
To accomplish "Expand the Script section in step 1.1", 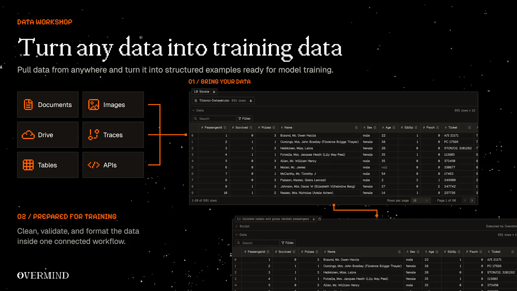I will [x=237, y=226].
